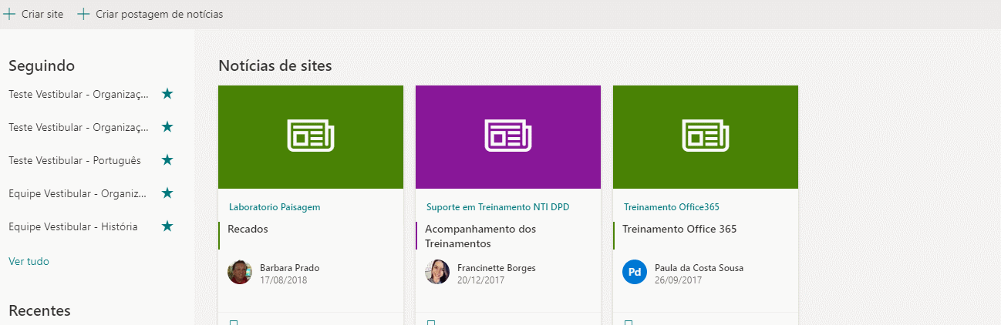Select the author name Paula da Costa Sousa
The image size is (1001, 325).
pyautogui.click(x=699, y=268)
